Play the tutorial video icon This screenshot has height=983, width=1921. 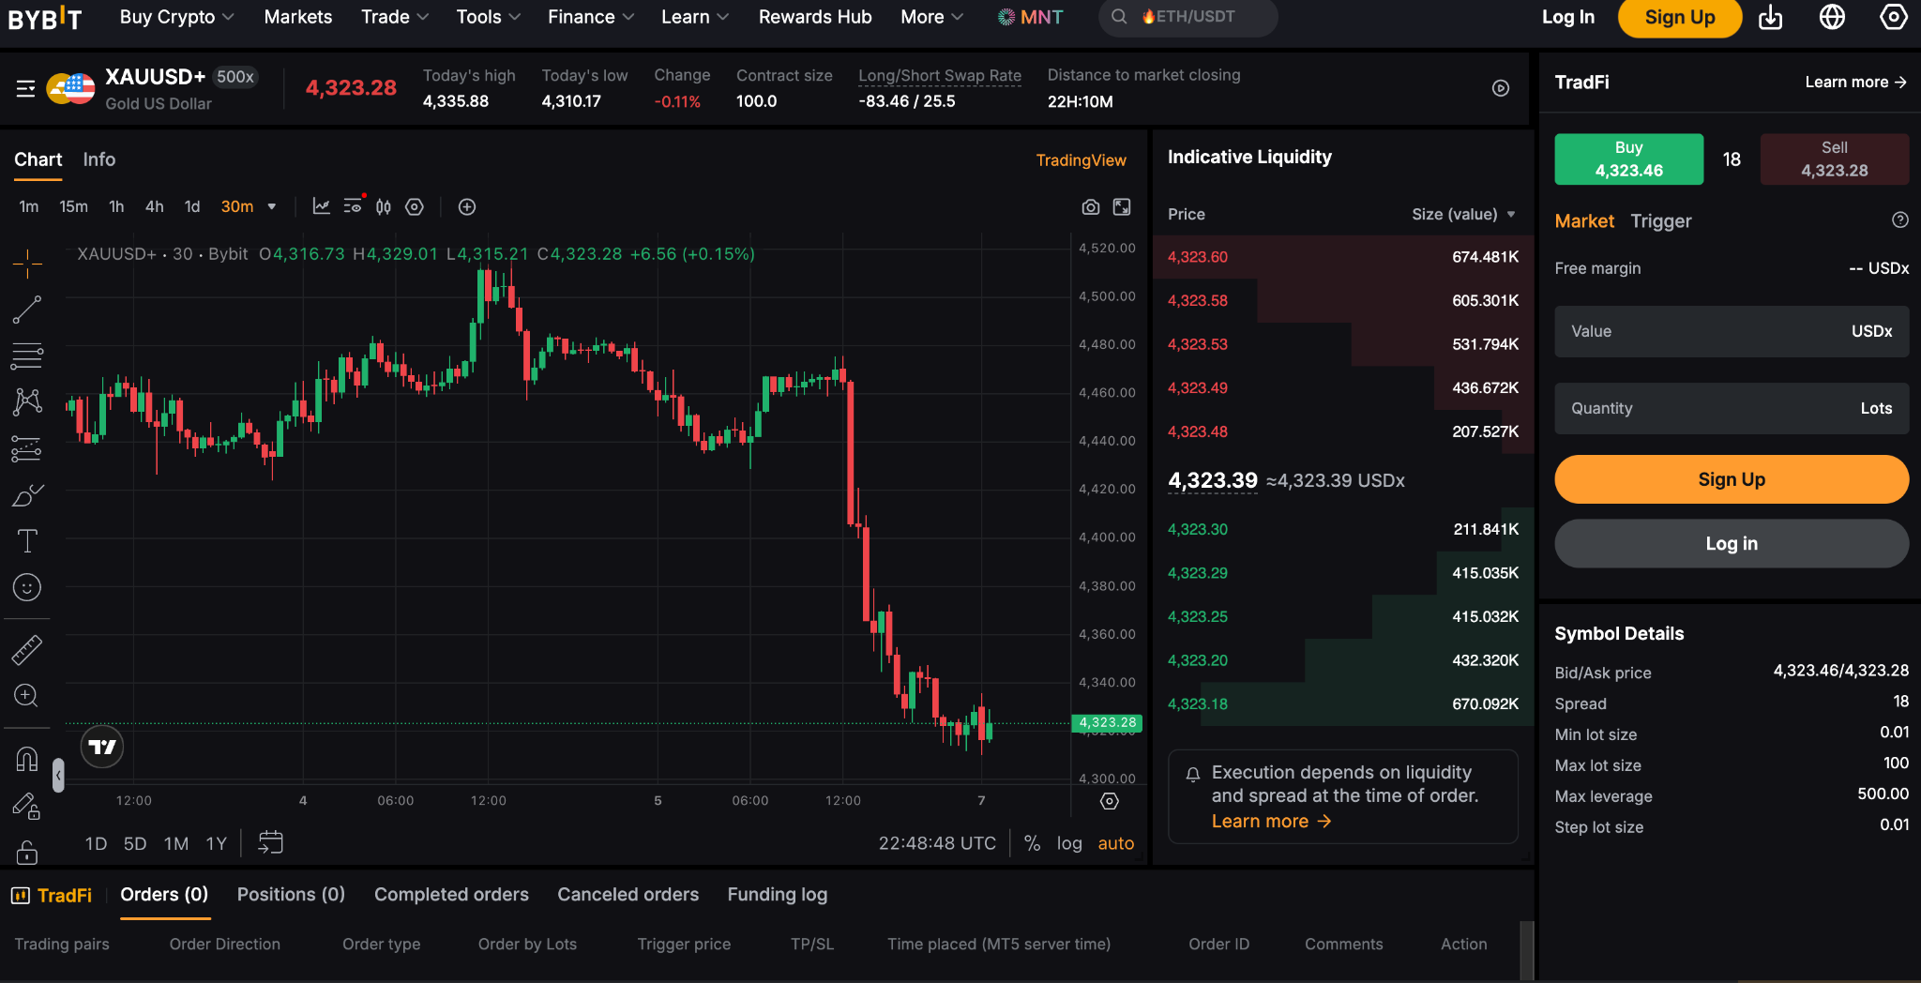1501,88
